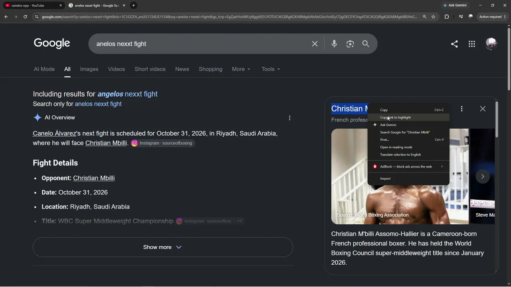Click the zoom magnifier icon in address bar
511x287 pixels.
click(424, 17)
